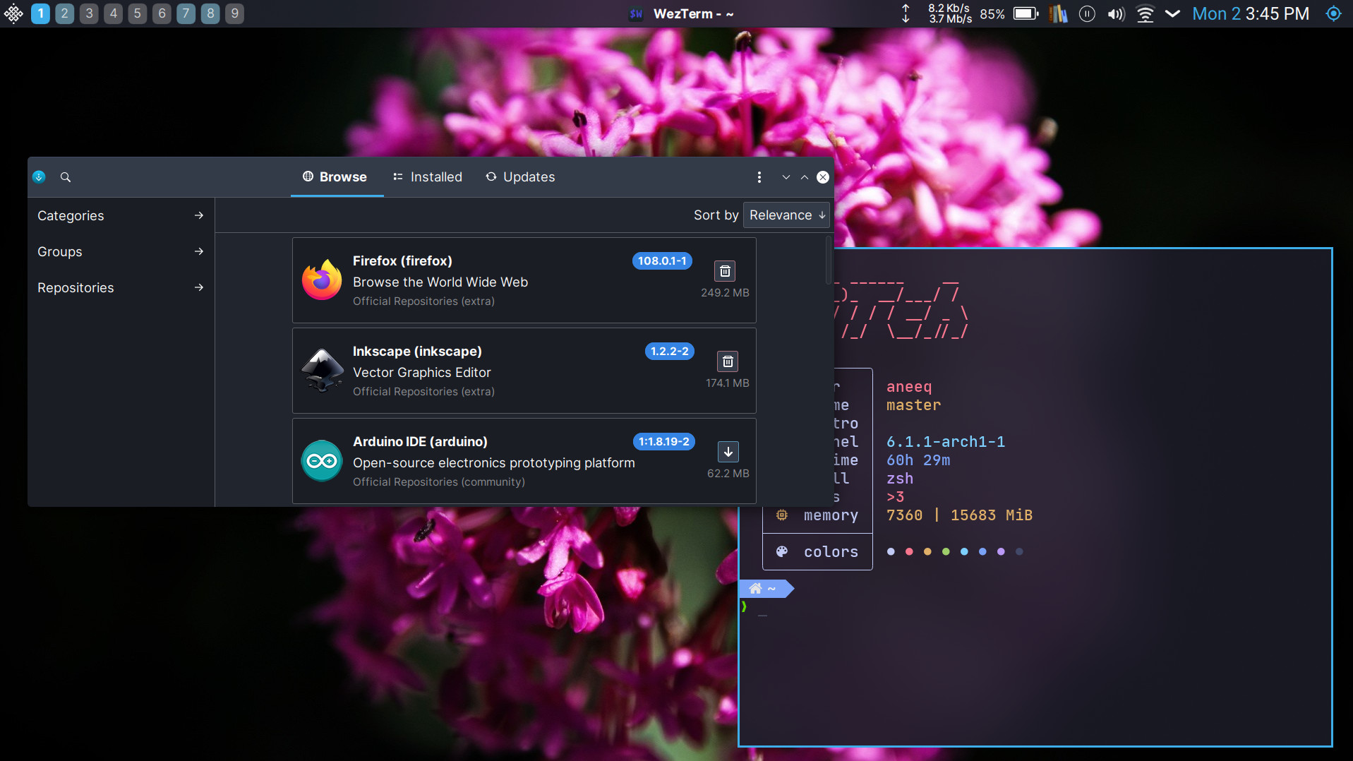Open the Sort by Relevance dropdown
Screen dimensions: 1353x761
(786, 215)
